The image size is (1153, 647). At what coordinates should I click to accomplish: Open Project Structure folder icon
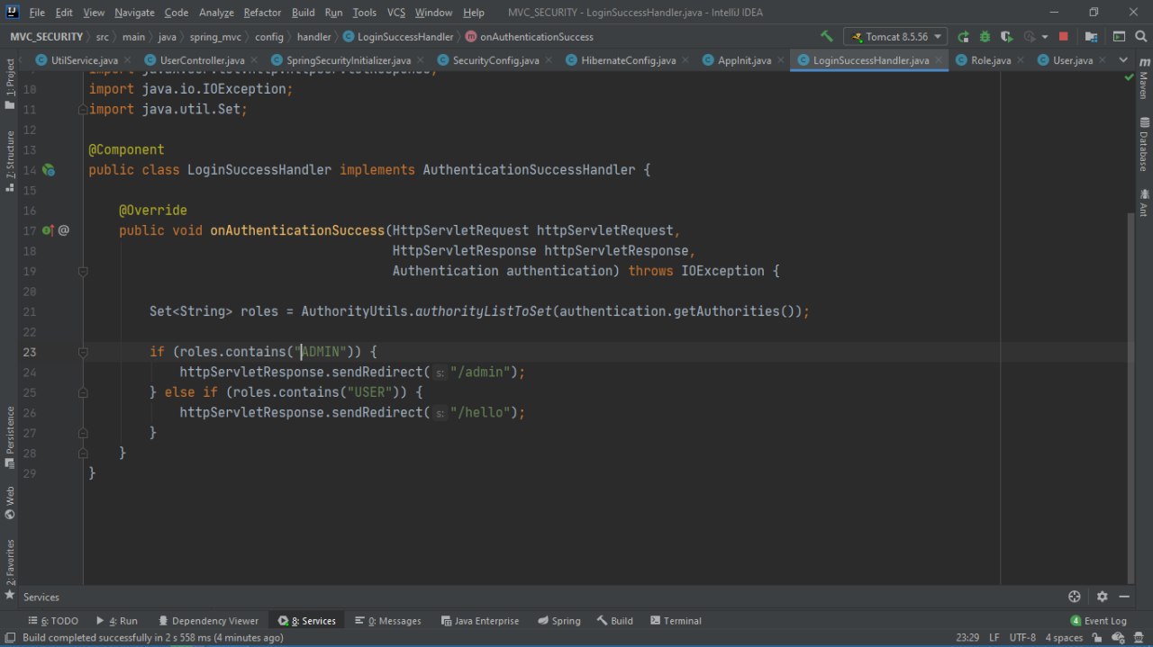point(1092,37)
